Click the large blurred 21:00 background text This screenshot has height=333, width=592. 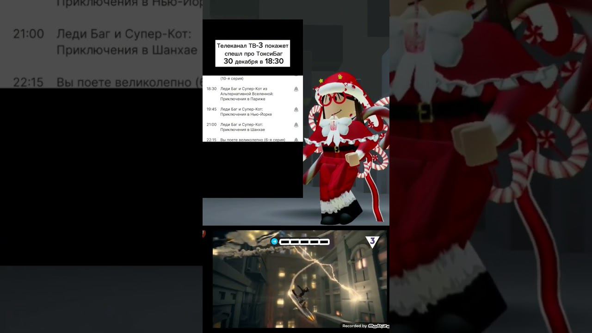pos(28,34)
